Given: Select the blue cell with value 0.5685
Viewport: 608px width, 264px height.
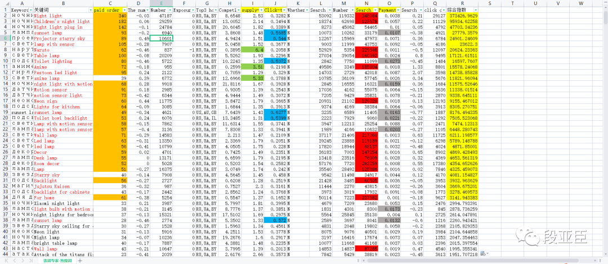Looking at the screenshot, I should (x=275, y=33).
